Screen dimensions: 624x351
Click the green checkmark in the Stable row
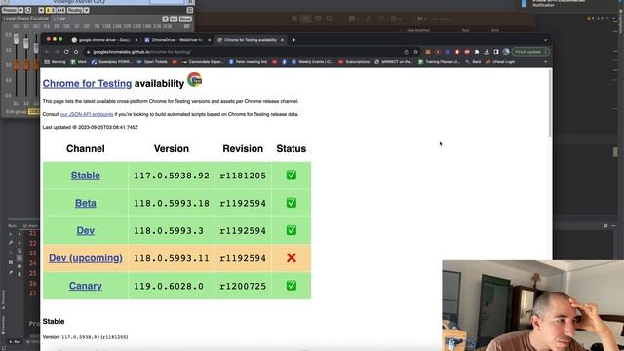pos(292,175)
